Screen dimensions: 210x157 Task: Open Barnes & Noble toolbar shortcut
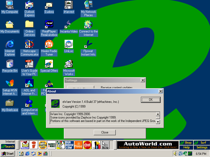click(x=51, y=145)
